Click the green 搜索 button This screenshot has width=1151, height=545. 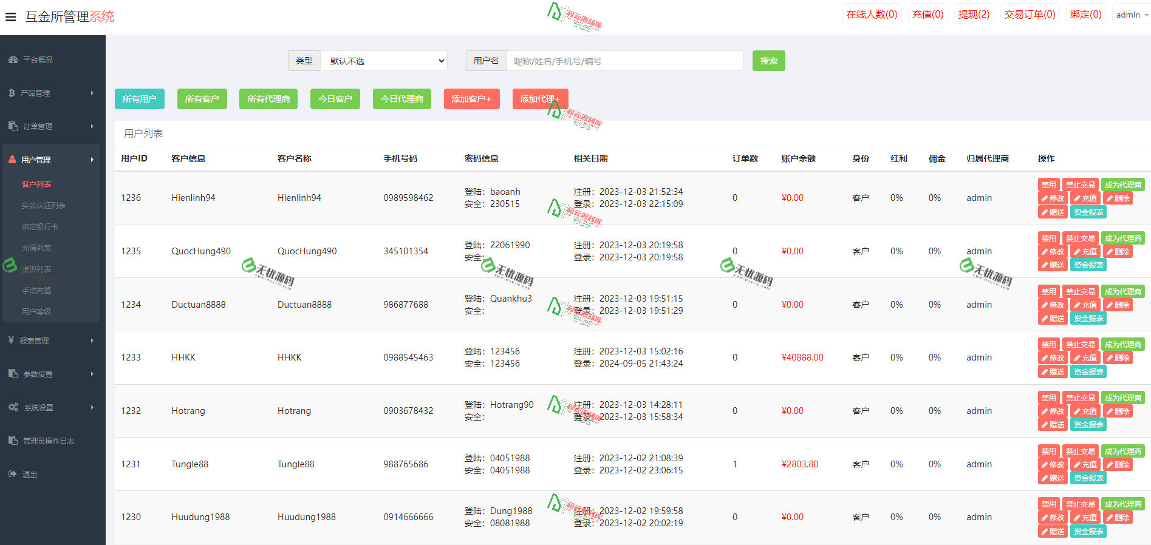[x=768, y=61]
